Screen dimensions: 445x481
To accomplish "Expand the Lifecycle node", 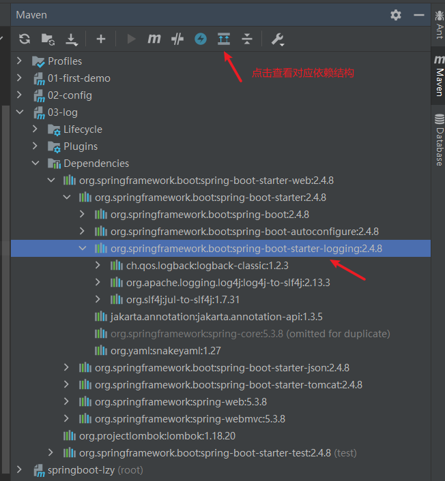I will [x=35, y=129].
